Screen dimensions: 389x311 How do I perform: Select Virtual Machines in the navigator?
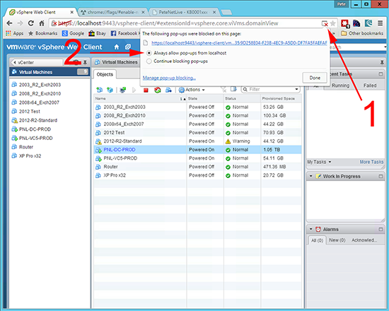point(50,72)
